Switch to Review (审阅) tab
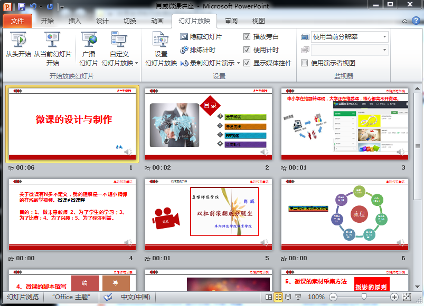The image size is (424, 306). [x=231, y=21]
